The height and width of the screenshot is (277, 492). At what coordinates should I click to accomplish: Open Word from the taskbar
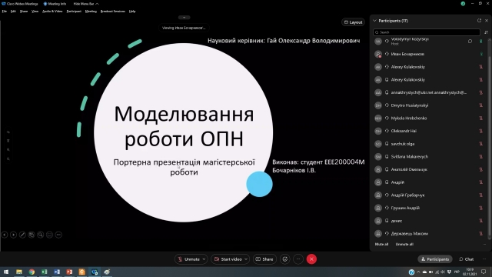click(57, 272)
